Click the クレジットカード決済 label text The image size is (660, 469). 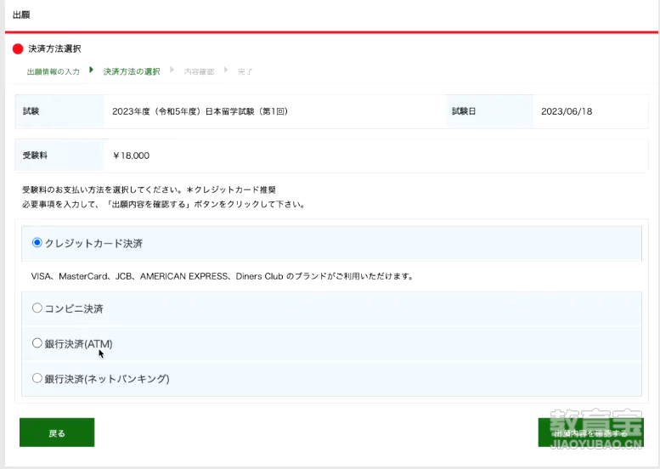pyautogui.click(x=94, y=243)
